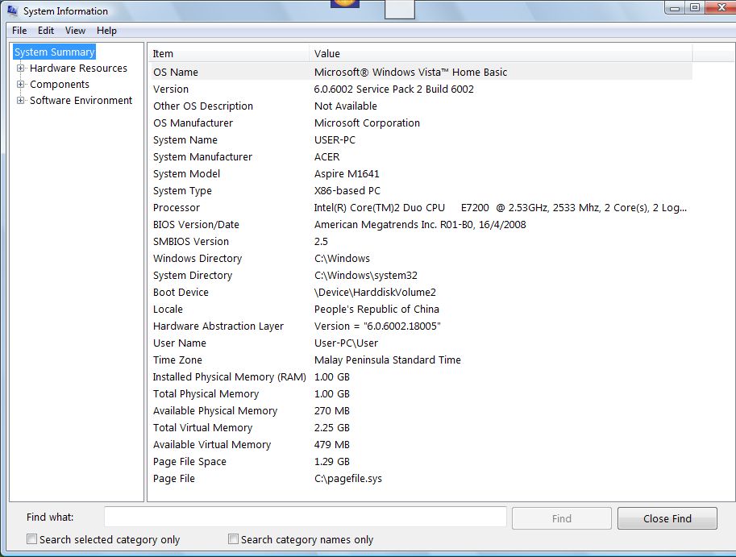Click value 6.0.6002 Service Pack 2 Build 6002

click(x=394, y=89)
